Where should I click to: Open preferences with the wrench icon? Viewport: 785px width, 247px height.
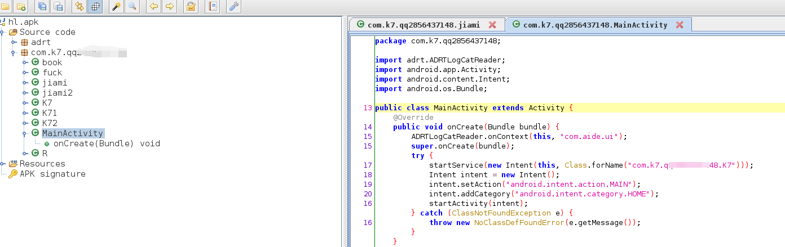[234, 7]
